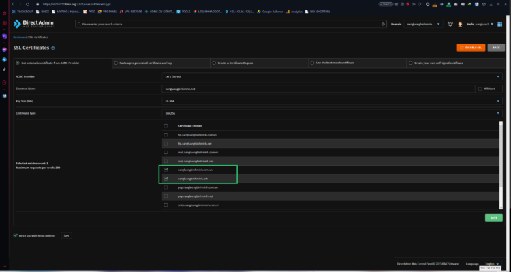Click the browser snapshot camera icon
Viewport: 511px width, 272px height.
click(402, 4)
